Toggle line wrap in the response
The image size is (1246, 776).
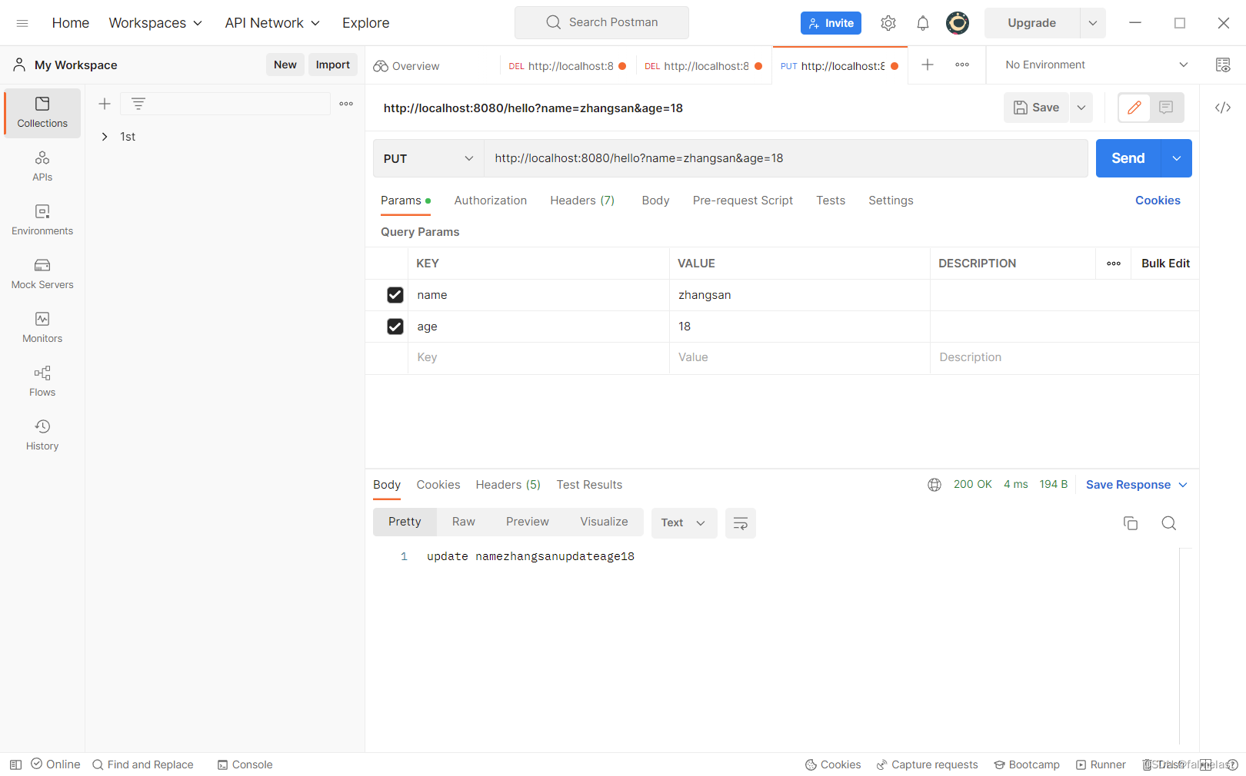[x=741, y=523]
